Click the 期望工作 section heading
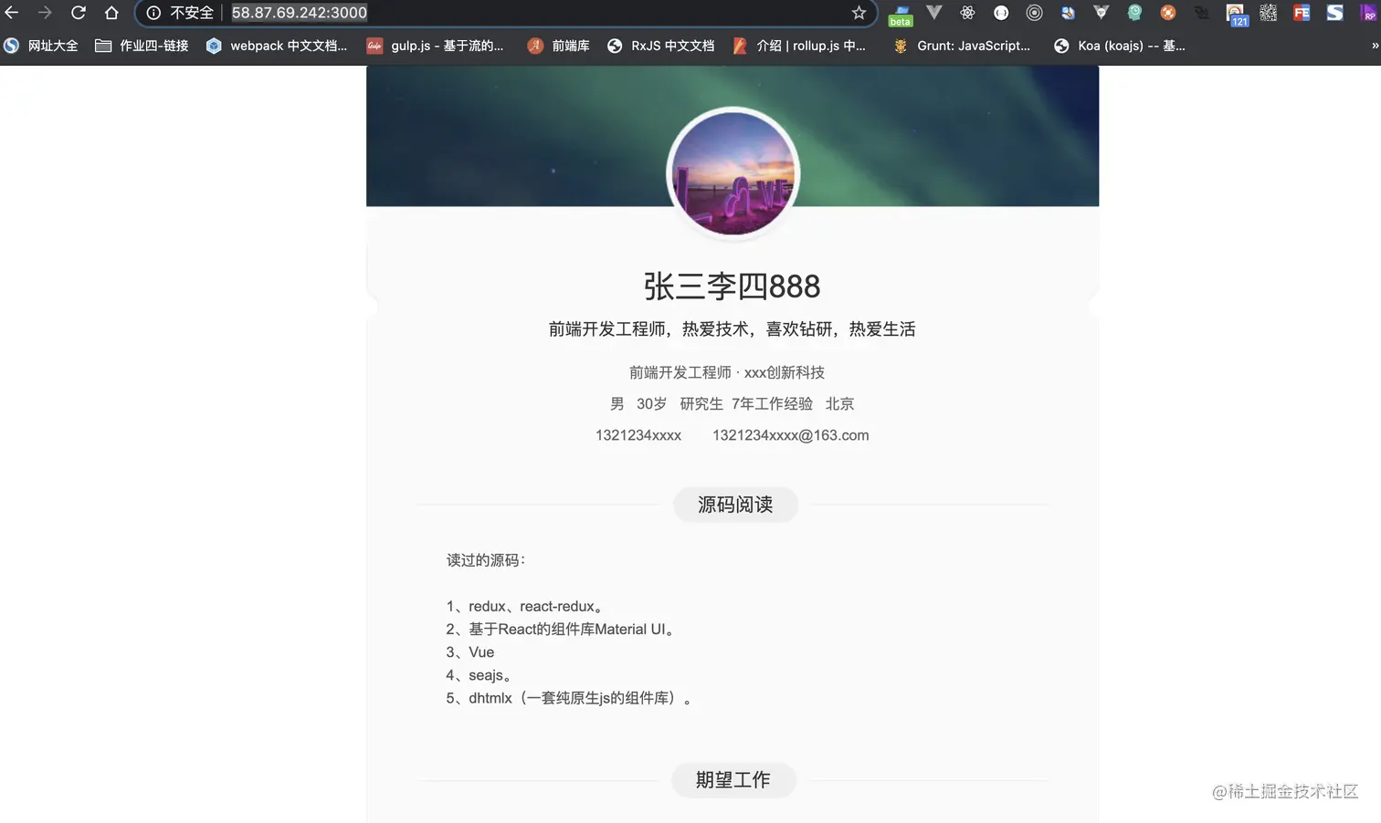This screenshot has width=1381, height=823. [733, 780]
